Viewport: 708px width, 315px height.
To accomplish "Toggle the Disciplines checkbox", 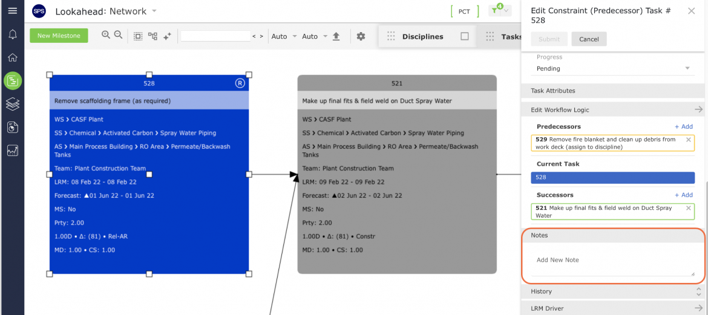I will (465, 36).
